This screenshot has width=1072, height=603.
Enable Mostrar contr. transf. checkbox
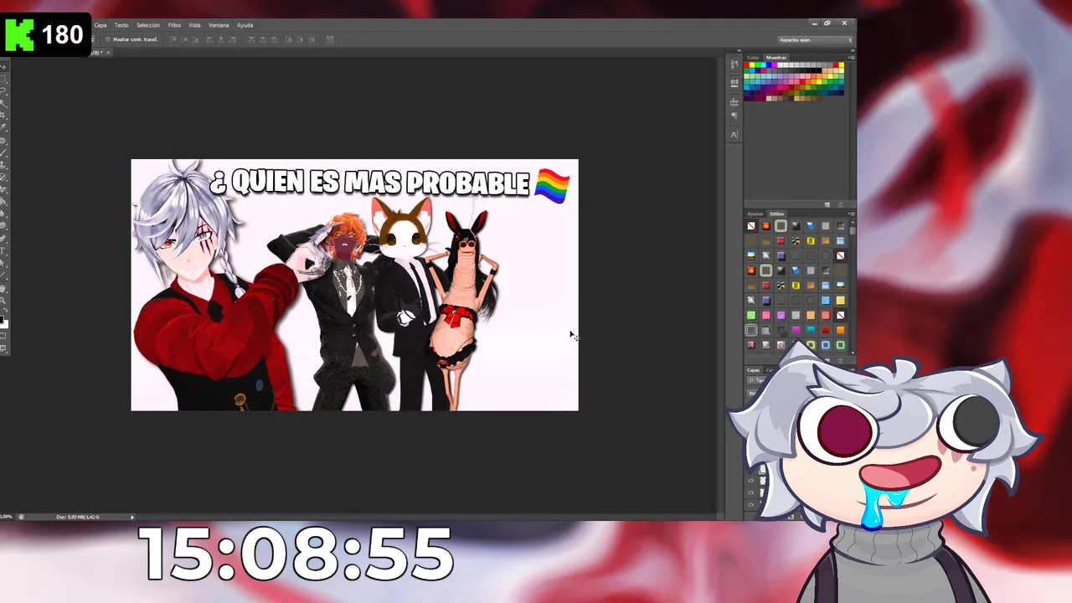[107, 39]
